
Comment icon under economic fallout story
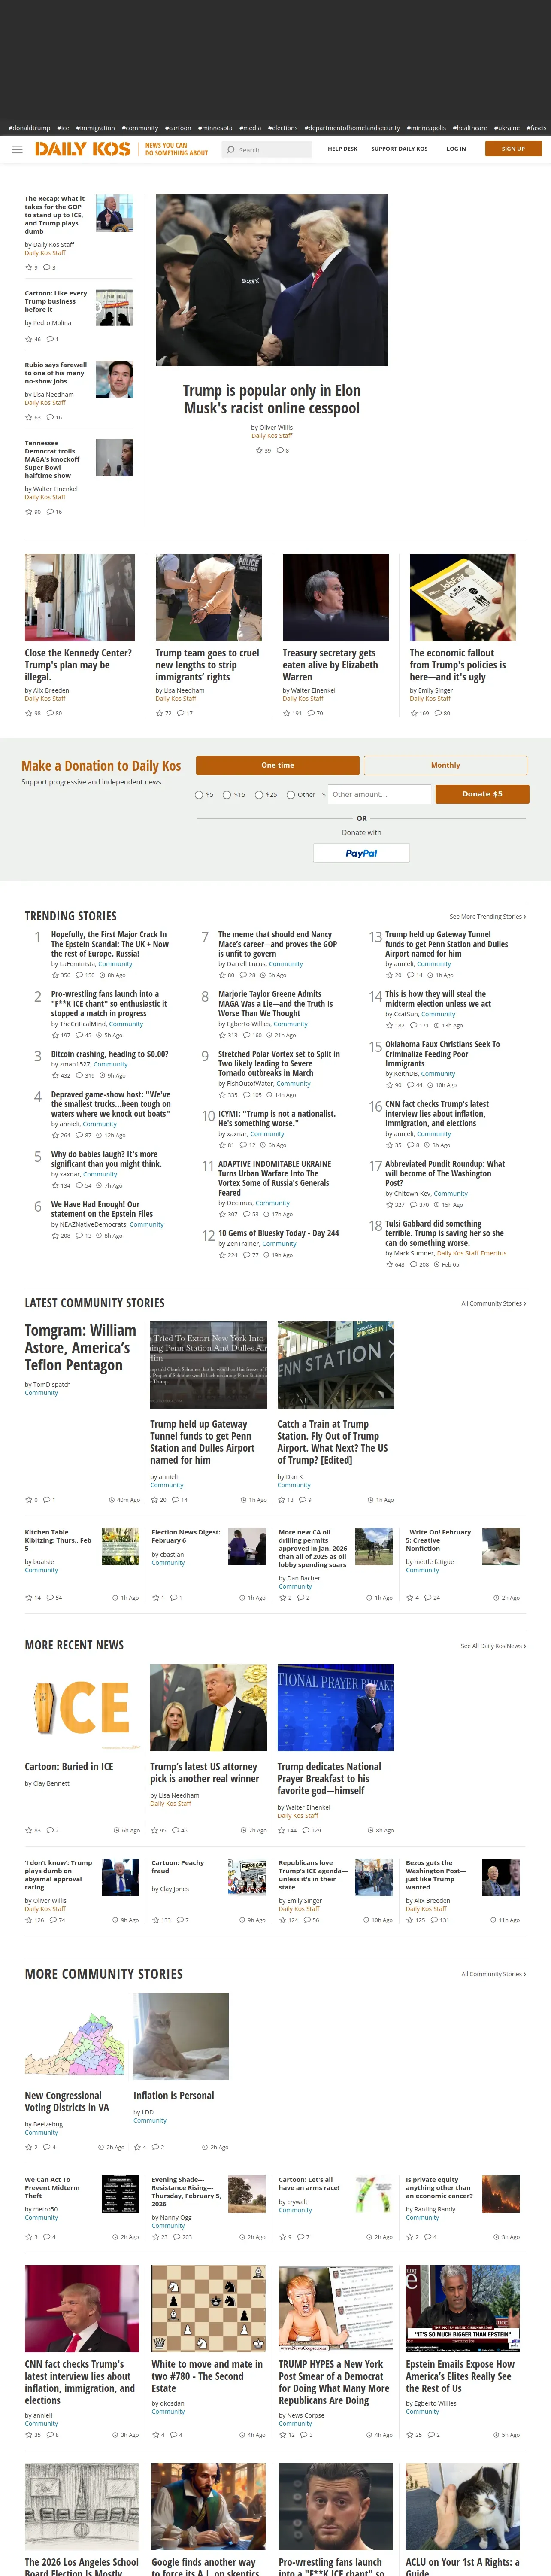point(438,714)
